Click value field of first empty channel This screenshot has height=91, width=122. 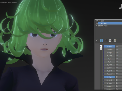[119, 86]
